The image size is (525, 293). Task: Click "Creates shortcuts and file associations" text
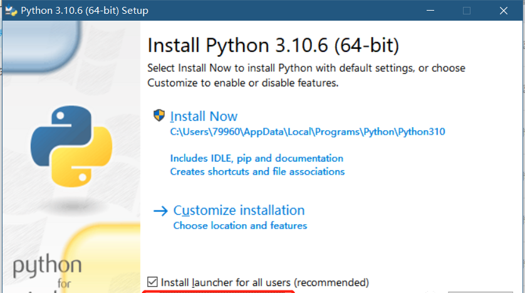(257, 172)
